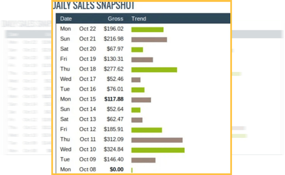The image size is (285, 175).
Task: Click the Date column header
Action: (66, 19)
